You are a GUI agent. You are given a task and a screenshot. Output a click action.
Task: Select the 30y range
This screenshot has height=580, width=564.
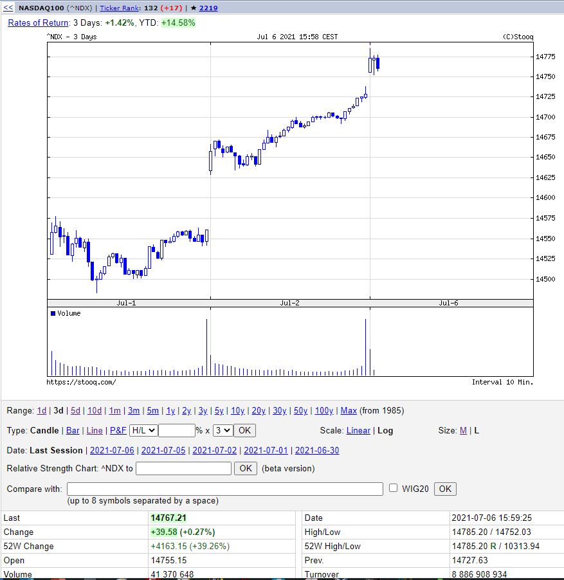(280, 411)
